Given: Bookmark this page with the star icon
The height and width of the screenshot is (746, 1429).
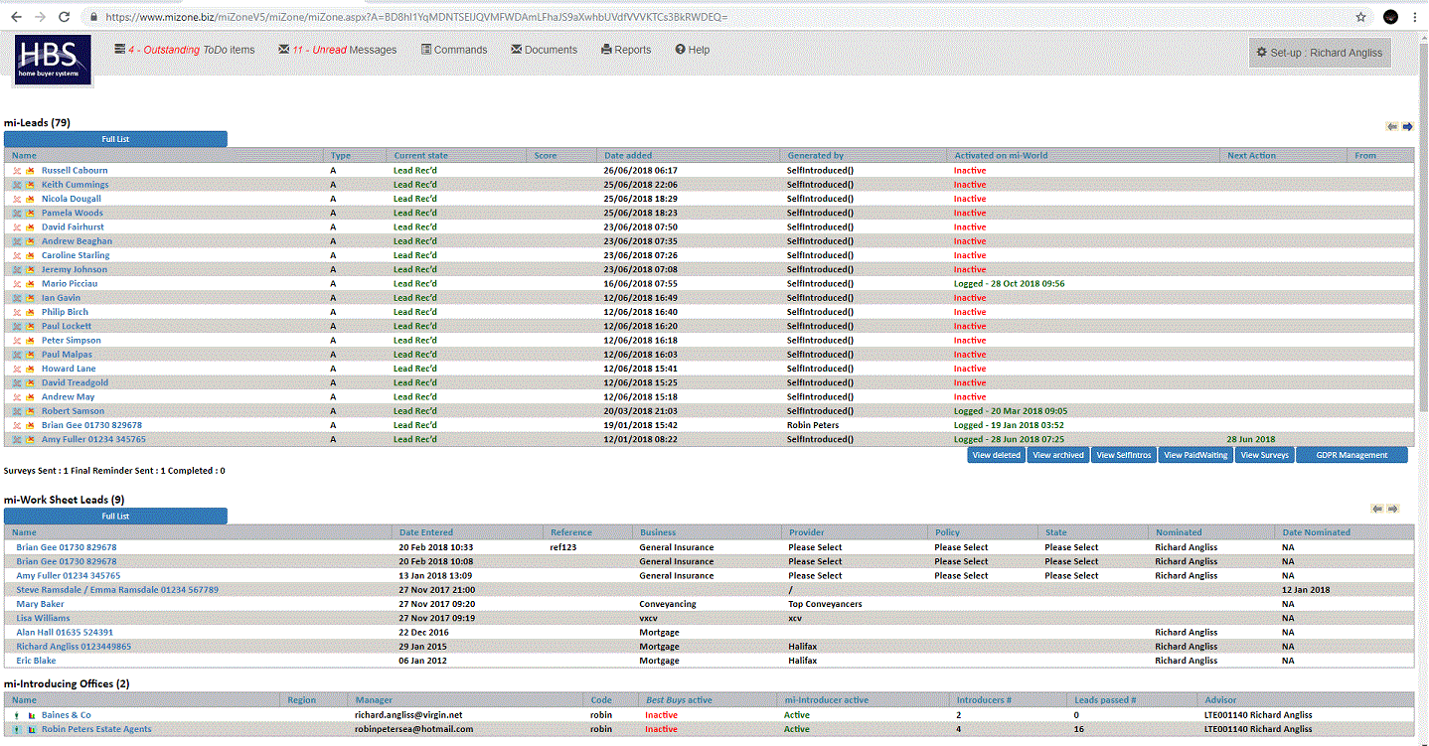Looking at the screenshot, I should click(1360, 17).
